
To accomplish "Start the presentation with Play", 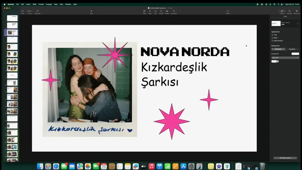I will pos(91,11).
